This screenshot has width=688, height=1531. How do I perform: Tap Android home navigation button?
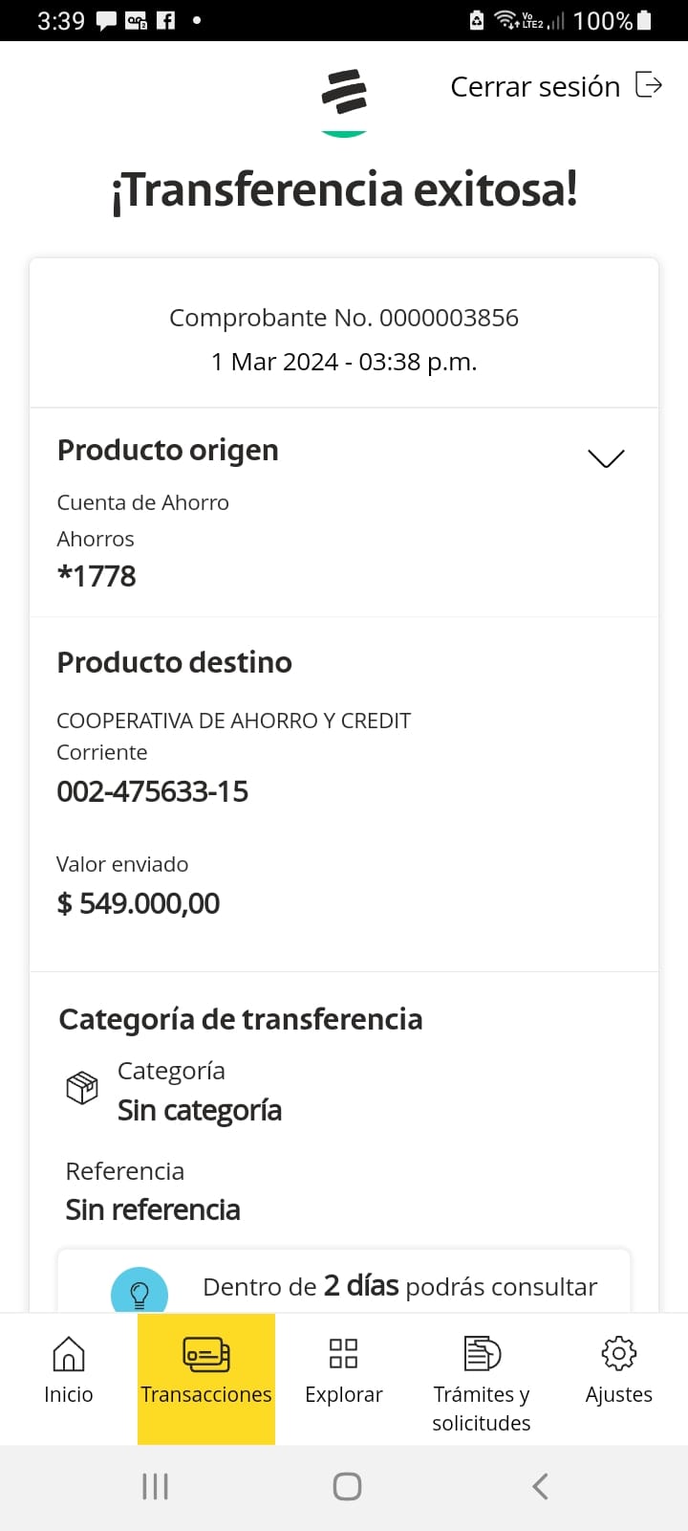(x=347, y=1486)
